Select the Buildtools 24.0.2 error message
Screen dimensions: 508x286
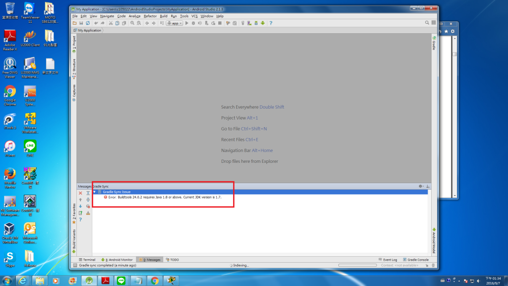[x=165, y=197]
